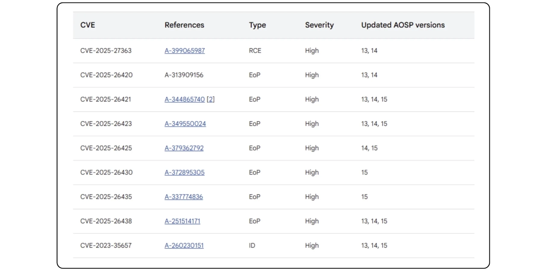Select the Updated AOSP versions header

tap(403, 25)
